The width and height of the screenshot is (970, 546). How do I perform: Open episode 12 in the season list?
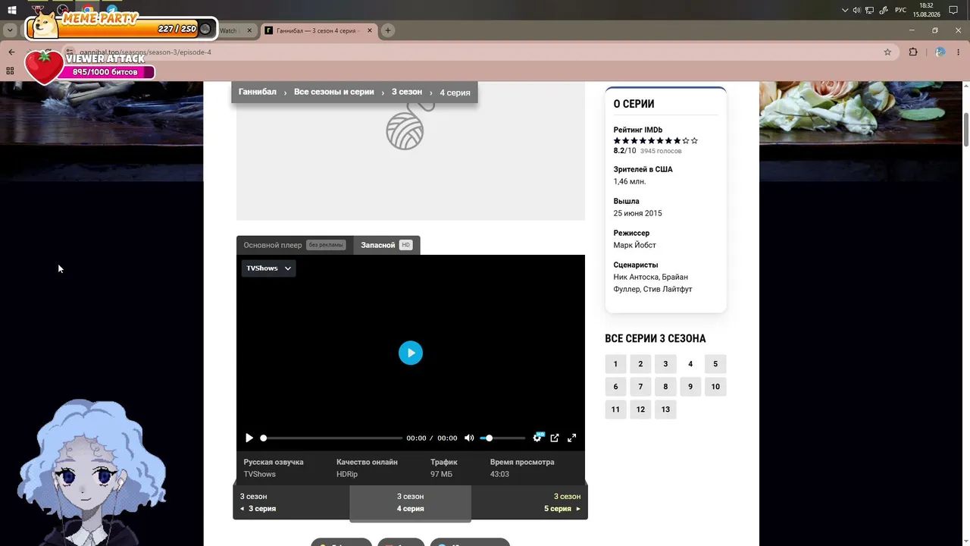[x=640, y=409]
